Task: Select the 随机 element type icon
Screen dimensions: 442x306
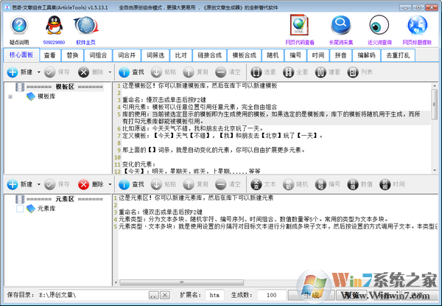Action: pos(295,184)
